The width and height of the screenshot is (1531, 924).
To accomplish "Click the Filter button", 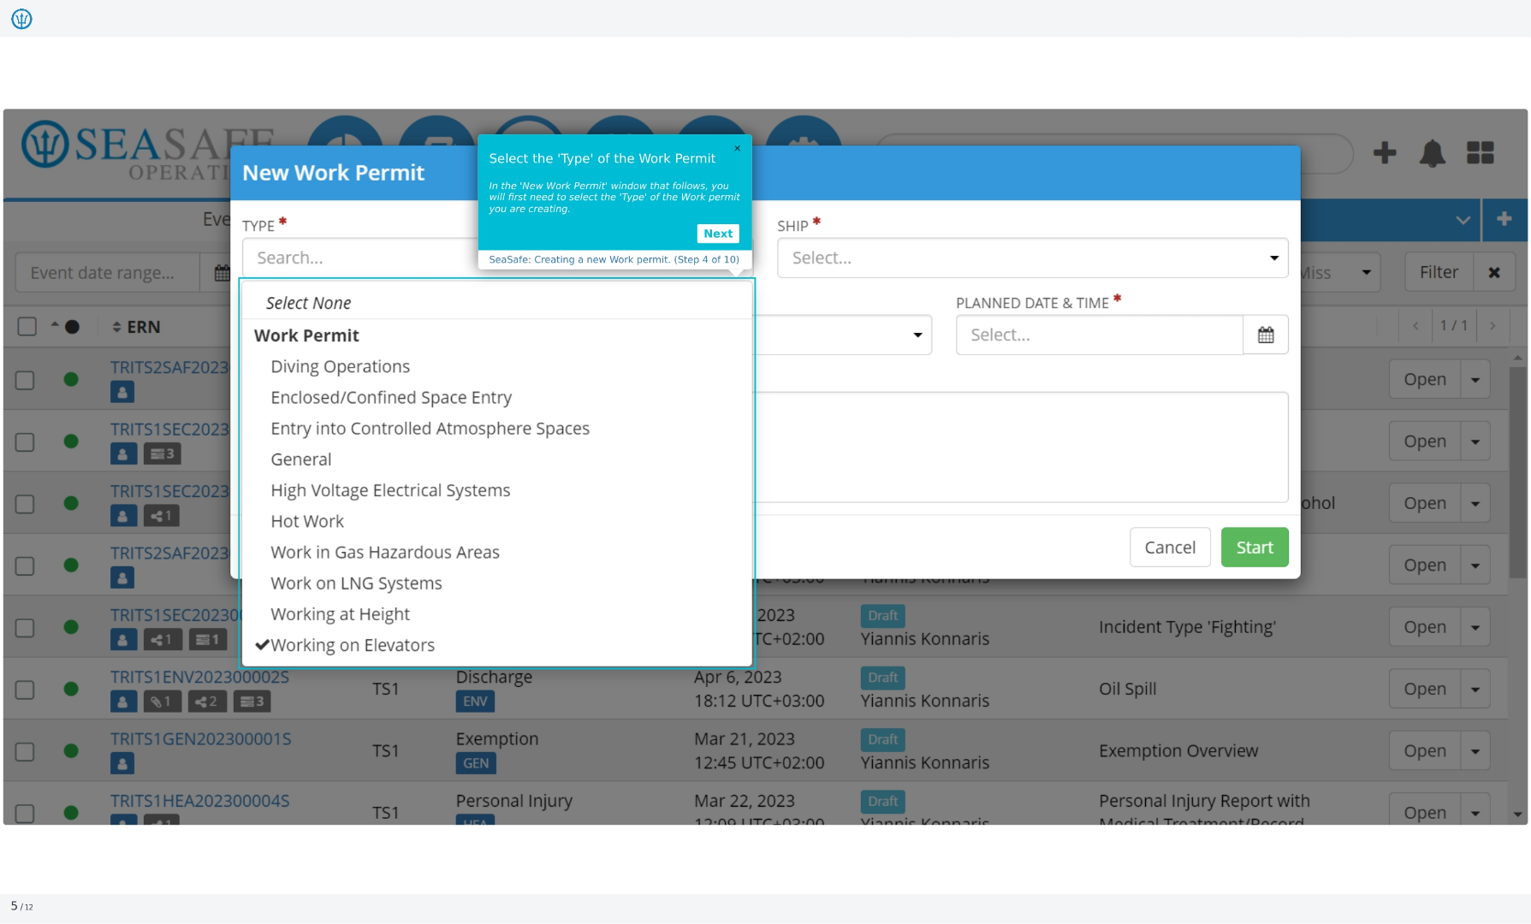I will click(1439, 272).
